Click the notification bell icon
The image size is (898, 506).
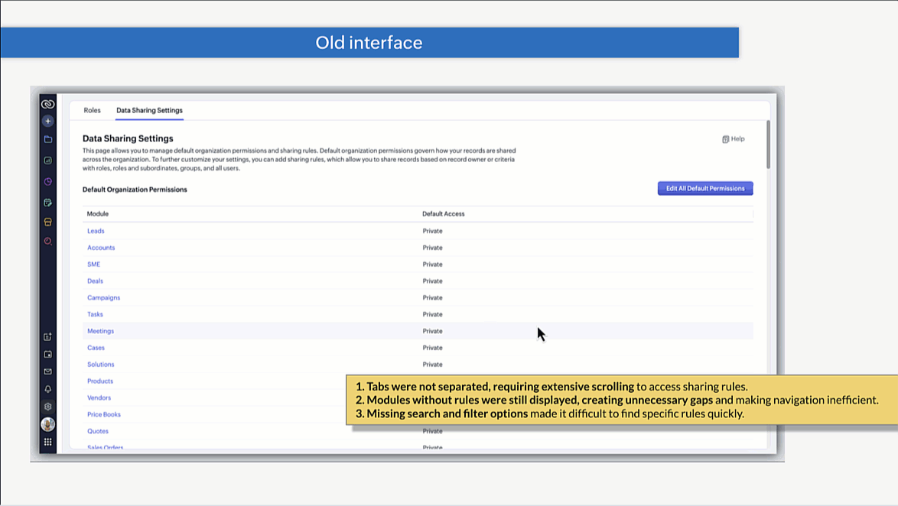tap(47, 389)
